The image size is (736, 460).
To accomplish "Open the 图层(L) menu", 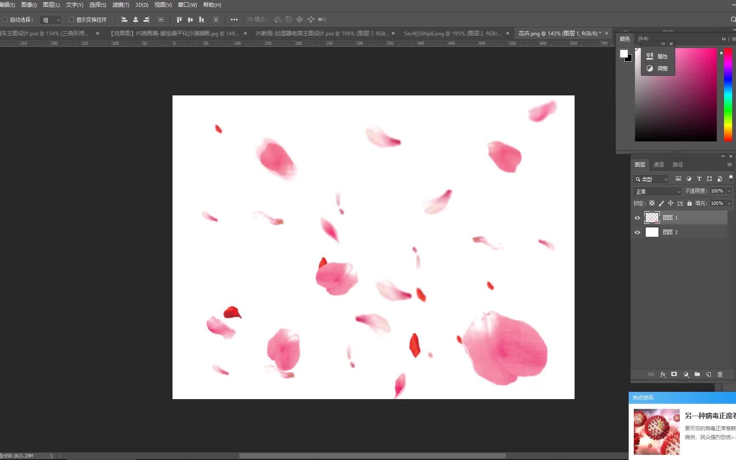I will (x=51, y=5).
